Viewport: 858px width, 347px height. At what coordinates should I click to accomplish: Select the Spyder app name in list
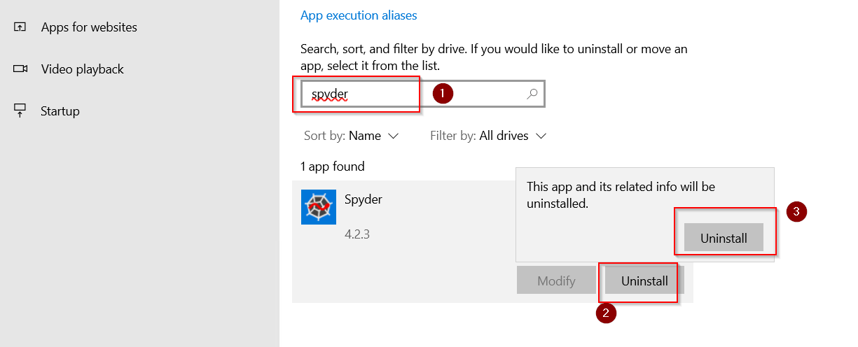coord(363,199)
